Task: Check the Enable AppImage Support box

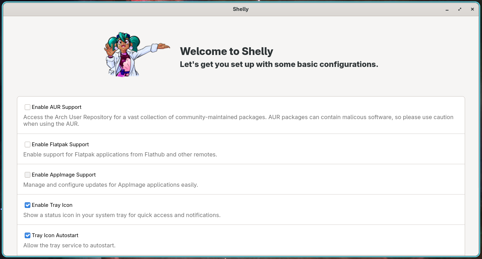Action: tap(28, 175)
